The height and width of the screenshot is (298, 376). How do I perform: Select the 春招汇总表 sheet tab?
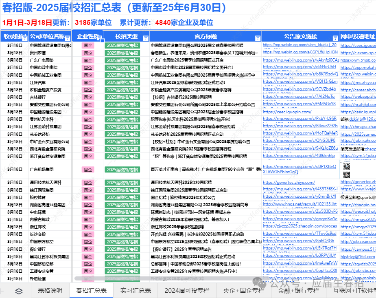(x=92, y=291)
